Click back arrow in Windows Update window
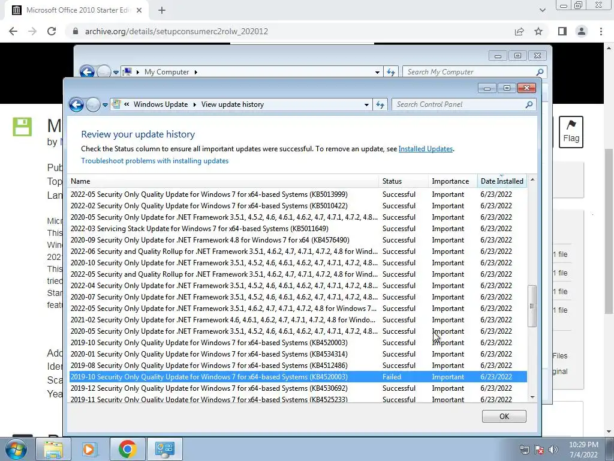This screenshot has width=614, height=461. pos(76,104)
